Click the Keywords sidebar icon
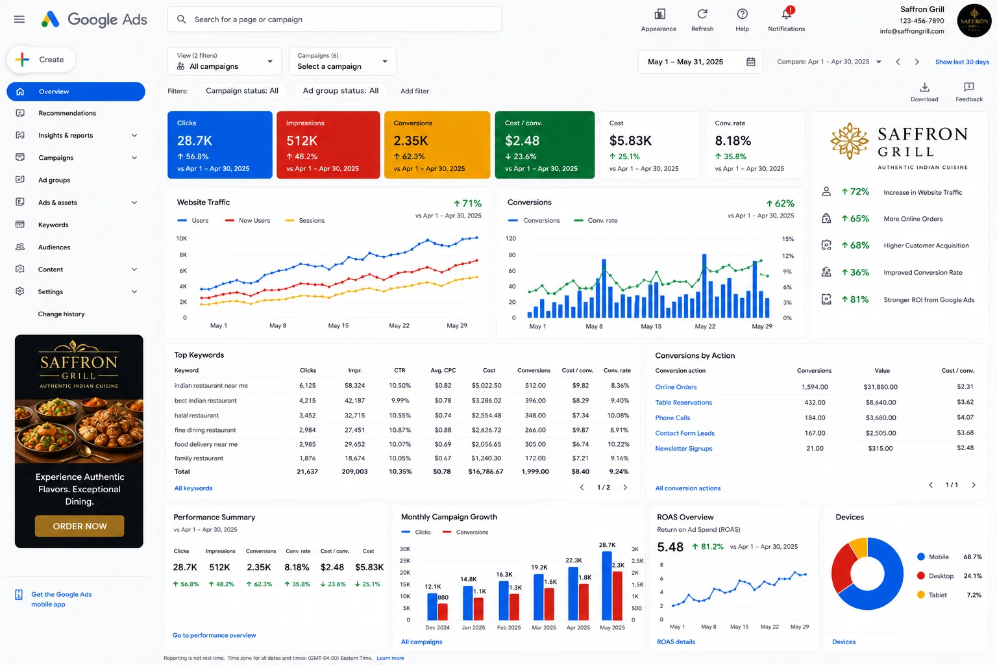This screenshot has width=997, height=665. coord(20,225)
